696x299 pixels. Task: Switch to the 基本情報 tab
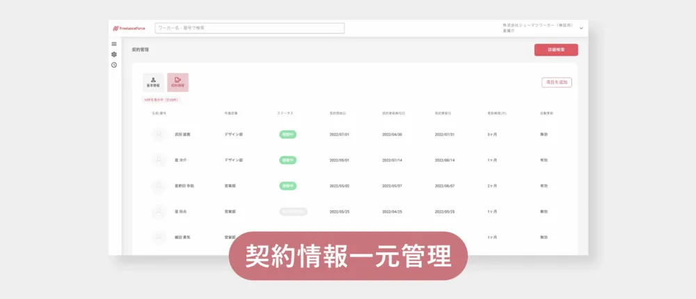click(153, 83)
